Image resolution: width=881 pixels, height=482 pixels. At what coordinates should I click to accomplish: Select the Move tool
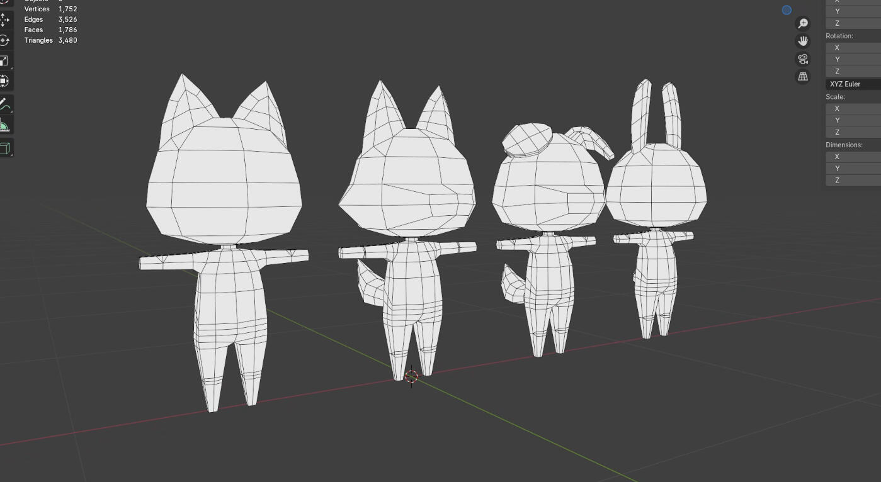point(4,20)
